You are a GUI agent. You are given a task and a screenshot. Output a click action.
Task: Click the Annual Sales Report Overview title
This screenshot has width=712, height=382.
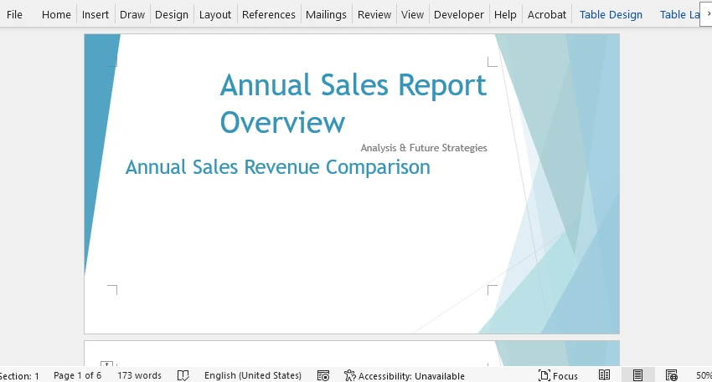pos(353,104)
